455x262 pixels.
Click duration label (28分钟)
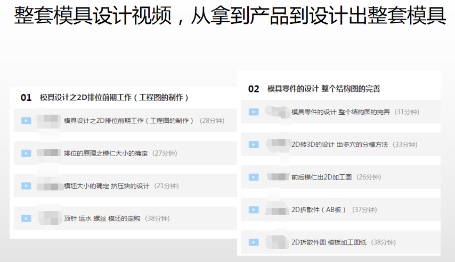coord(212,121)
